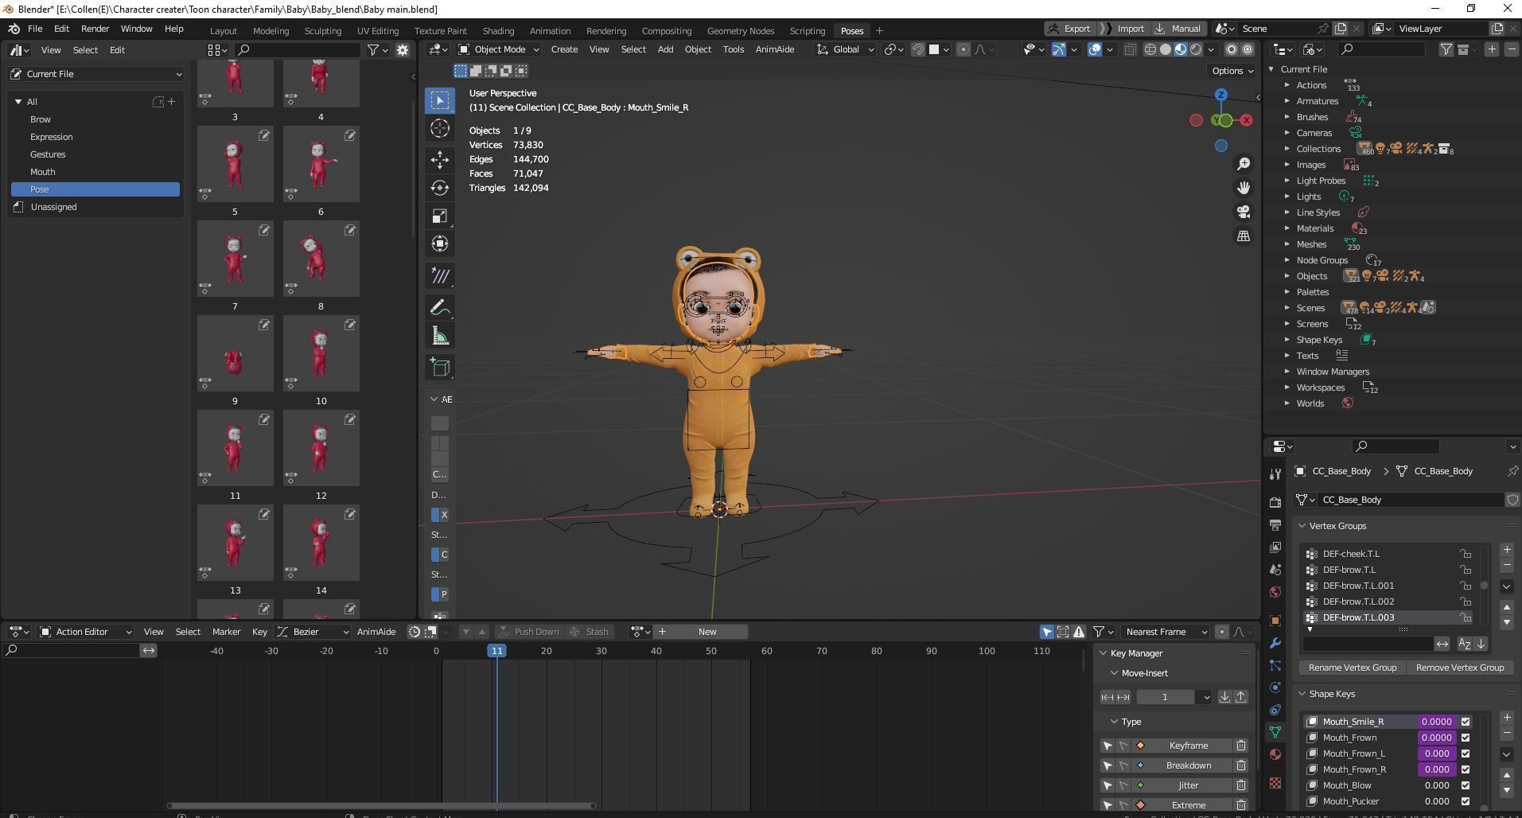Open Render properties tab

(1275, 502)
